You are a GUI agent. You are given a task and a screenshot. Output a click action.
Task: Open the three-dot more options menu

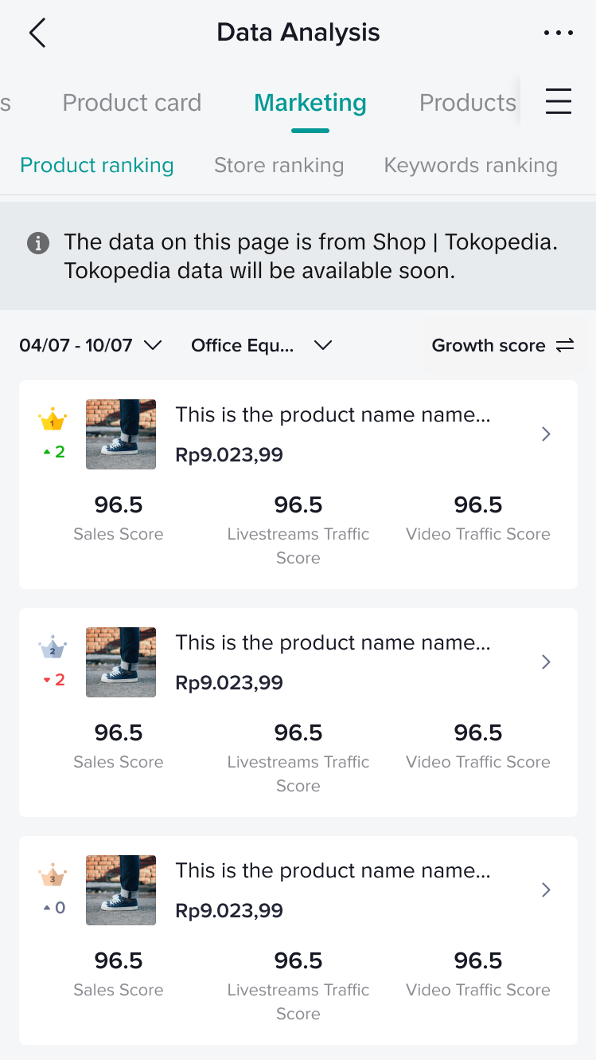pyautogui.click(x=558, y=33)
